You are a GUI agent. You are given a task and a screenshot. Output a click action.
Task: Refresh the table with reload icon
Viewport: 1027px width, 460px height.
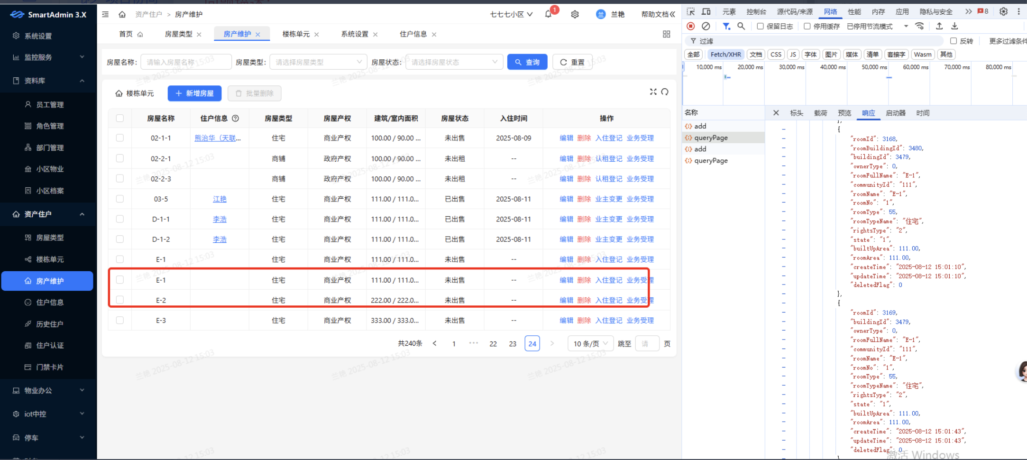(x=665, y=92)
